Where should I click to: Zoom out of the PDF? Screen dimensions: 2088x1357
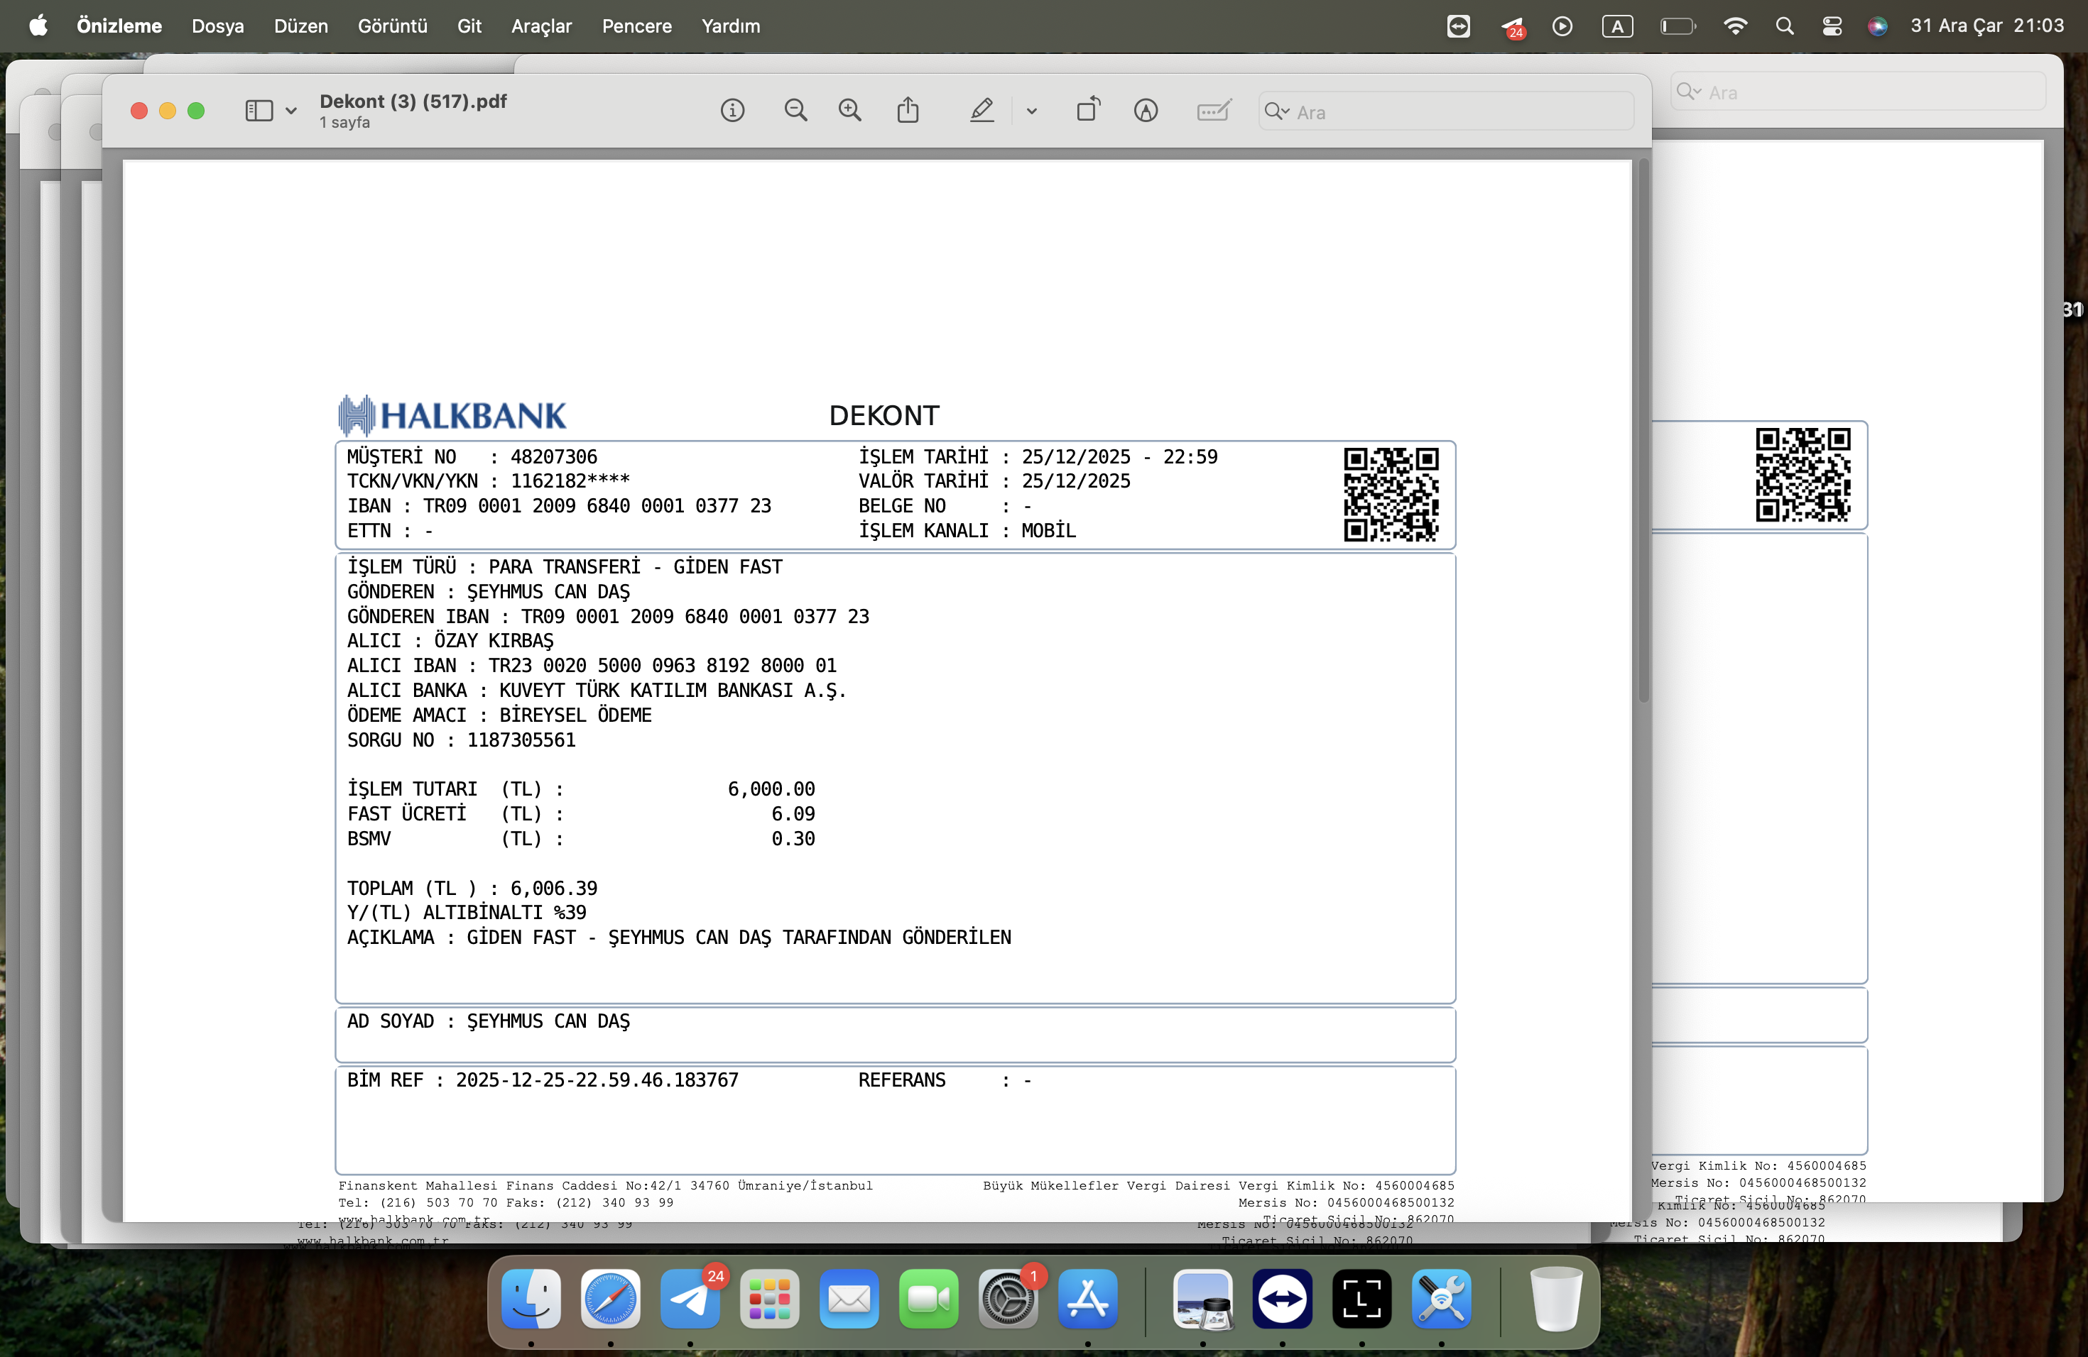(x=795, y=111)
